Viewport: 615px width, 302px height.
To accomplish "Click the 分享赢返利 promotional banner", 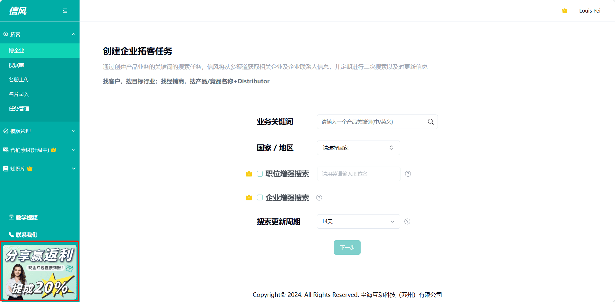I will point(40,272).
